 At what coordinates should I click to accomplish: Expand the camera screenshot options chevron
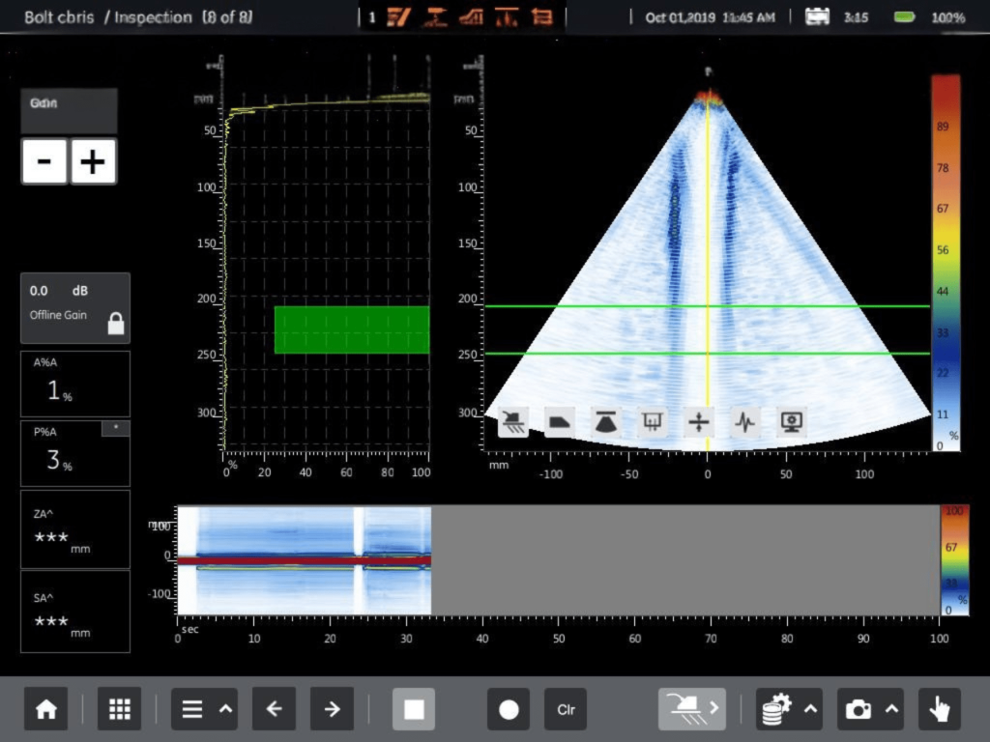892,709
